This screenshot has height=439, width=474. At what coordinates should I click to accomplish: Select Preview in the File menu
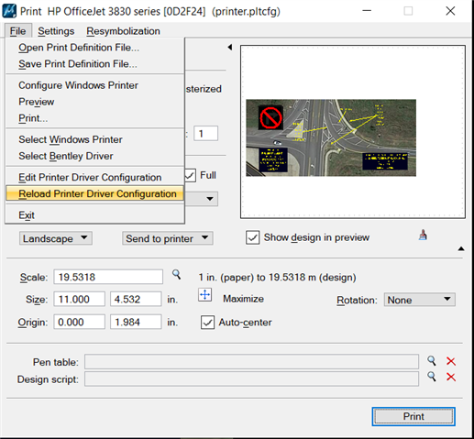coord(95,102)
